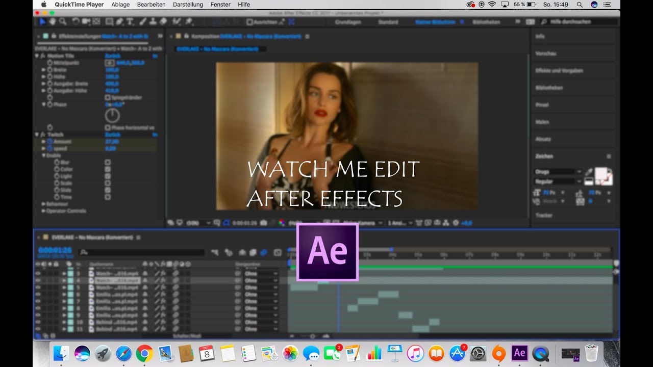This screenshot has width=653, height=367.
Task: Hide layer 6 with its eye toggle
Action: [38, 294]
